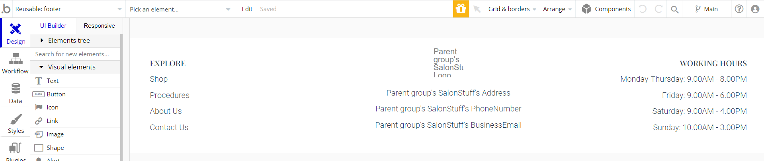Image resolution: width=764 pixels, height=161 pixels.
Task: Click the Components cube icon
Action: [x=586, y=9]
